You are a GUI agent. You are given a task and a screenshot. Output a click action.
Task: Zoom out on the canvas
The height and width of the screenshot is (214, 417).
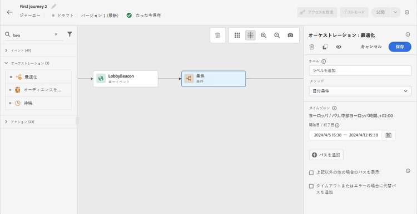(277, 35)
